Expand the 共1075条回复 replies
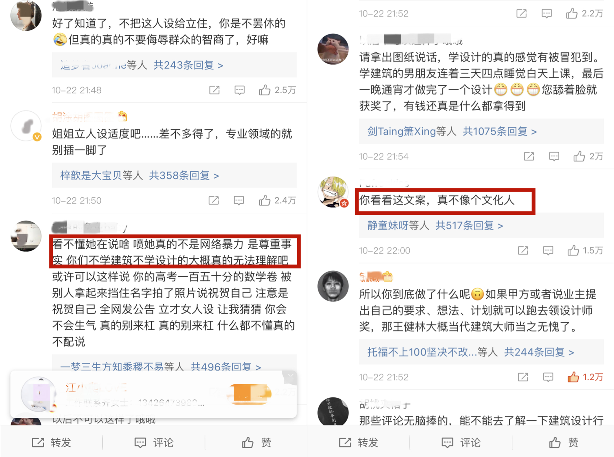Screen dimensions: 614x457 click(x=500, y=131)
